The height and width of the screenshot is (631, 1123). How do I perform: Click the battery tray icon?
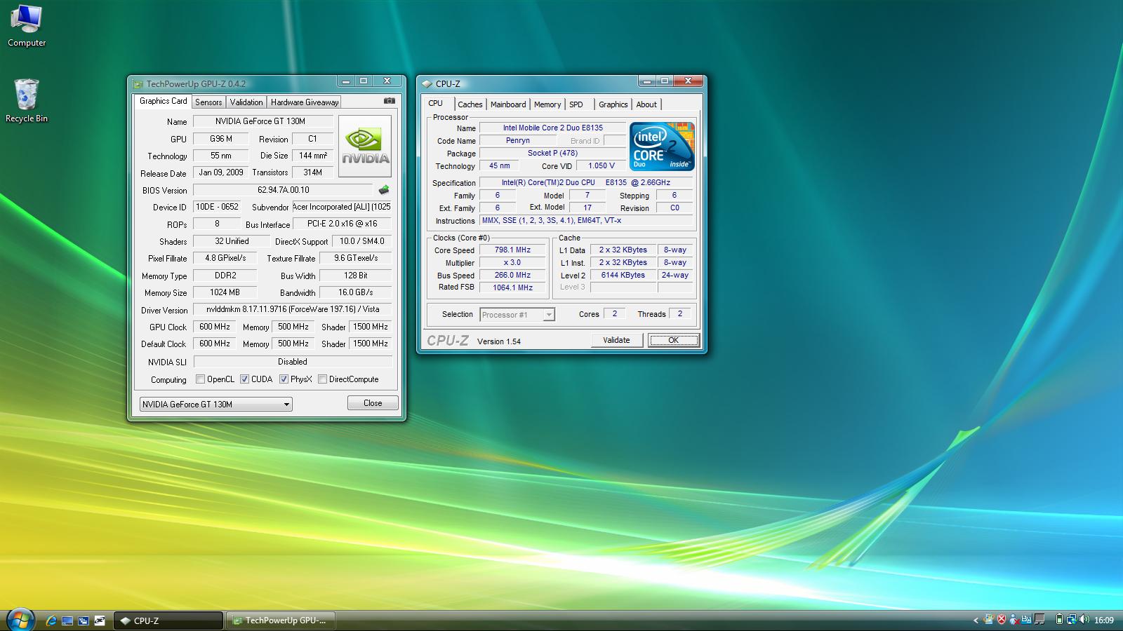(x=1059, y=620)
